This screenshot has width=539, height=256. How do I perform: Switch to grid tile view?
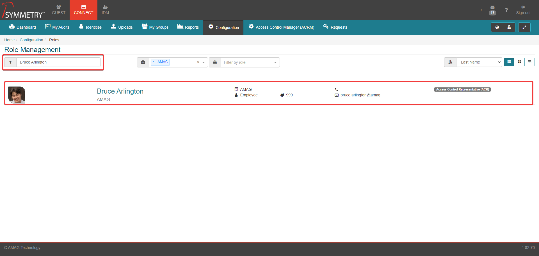[x=519, y=62]
